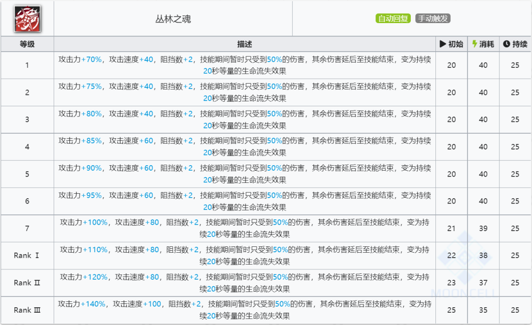Click the level 4 row label

27,147
